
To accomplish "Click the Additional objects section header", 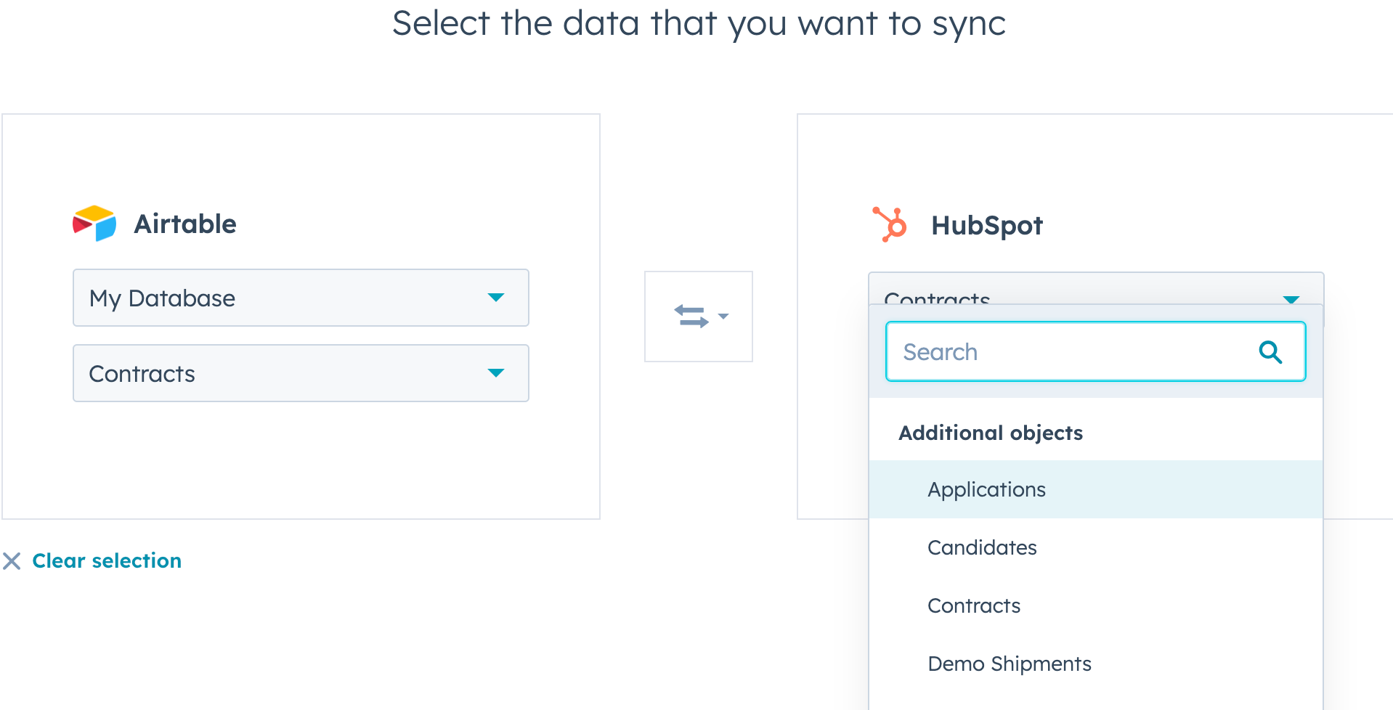I will pos(991,433).
